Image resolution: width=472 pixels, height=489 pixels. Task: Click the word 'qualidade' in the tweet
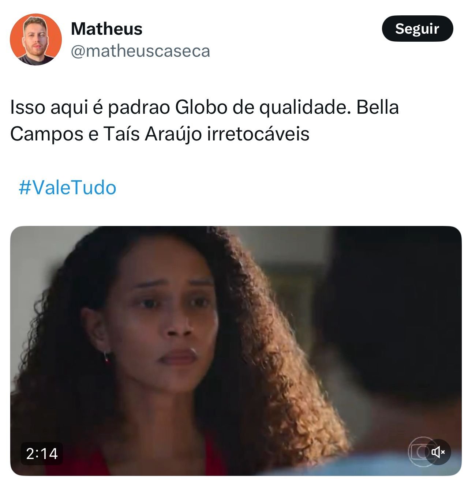[303, 108]
